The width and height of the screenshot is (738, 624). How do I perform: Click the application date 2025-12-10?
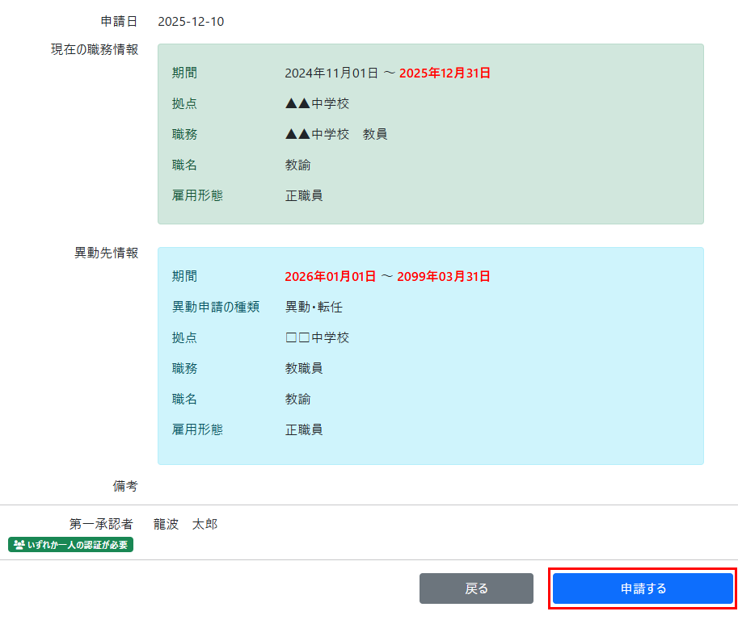[191, 22]
